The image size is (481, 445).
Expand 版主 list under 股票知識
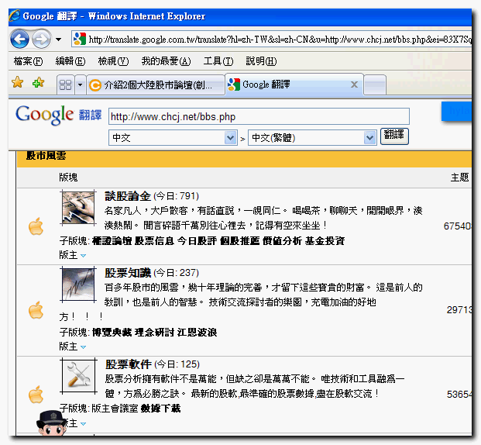(x=83, y=347)
